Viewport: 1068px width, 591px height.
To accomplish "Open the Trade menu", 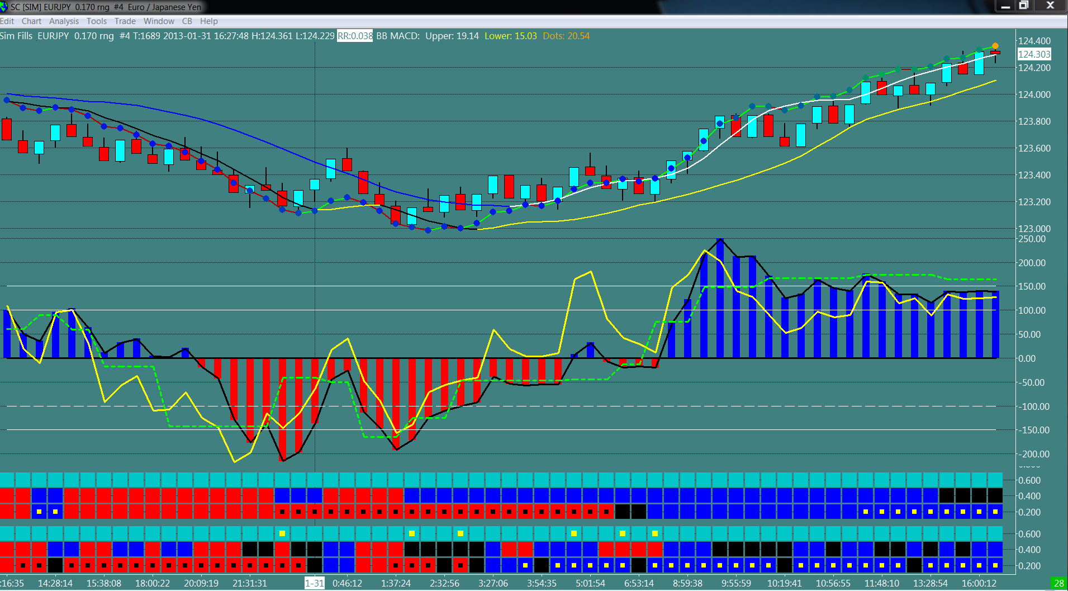I will (x=125, y=21).
